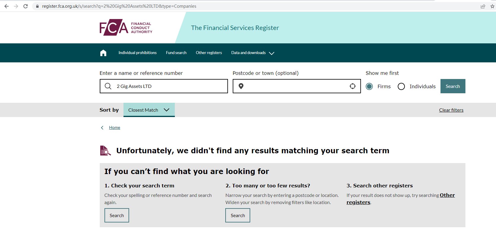Open the Closest Match sort dropdown

[x=149, y=110]
